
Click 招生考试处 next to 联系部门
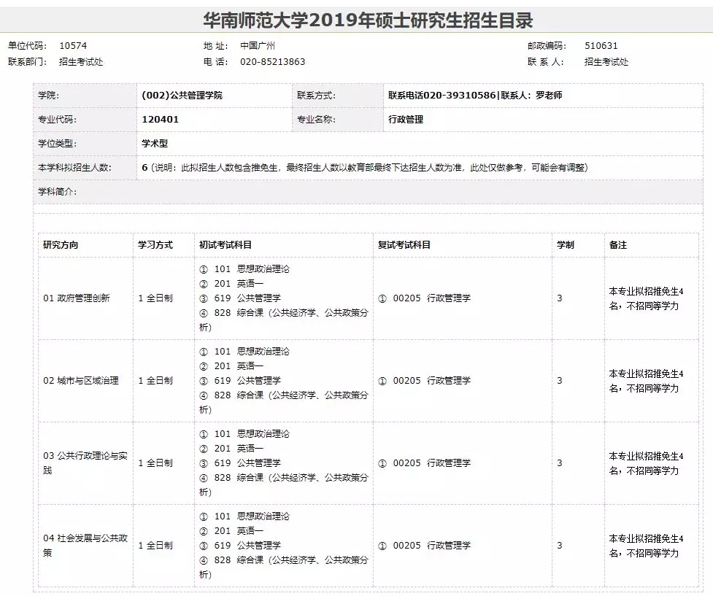tap(81, 62)
